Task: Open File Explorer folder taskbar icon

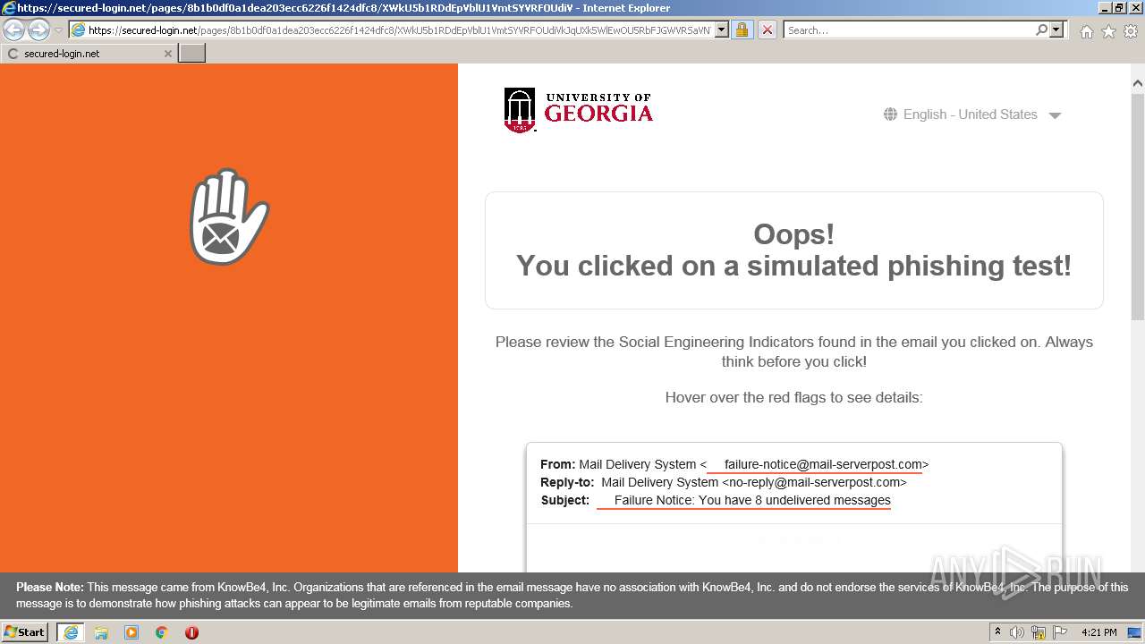Action: pyautogui.click(x=101, y=632)
